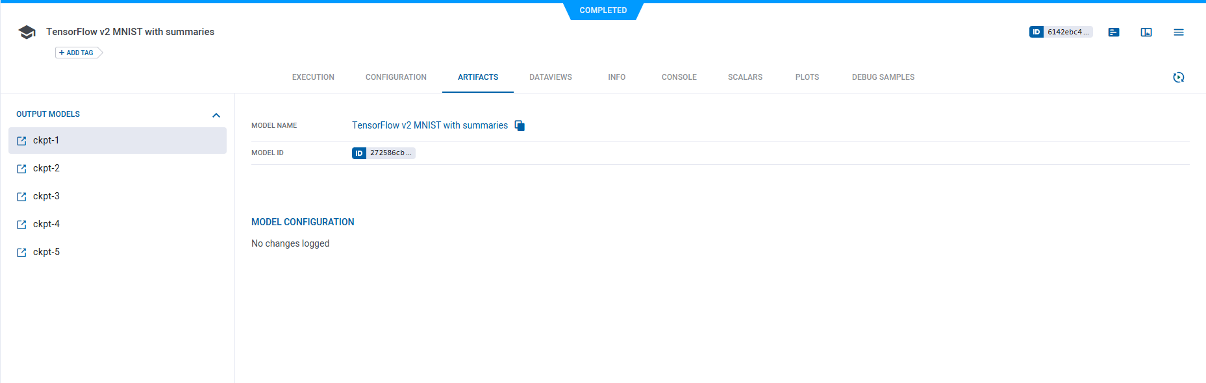Screen dimensions: 1206x383
Task: Open the details view icon in header
Action: pyautogui.click(x=1114, y=32)
